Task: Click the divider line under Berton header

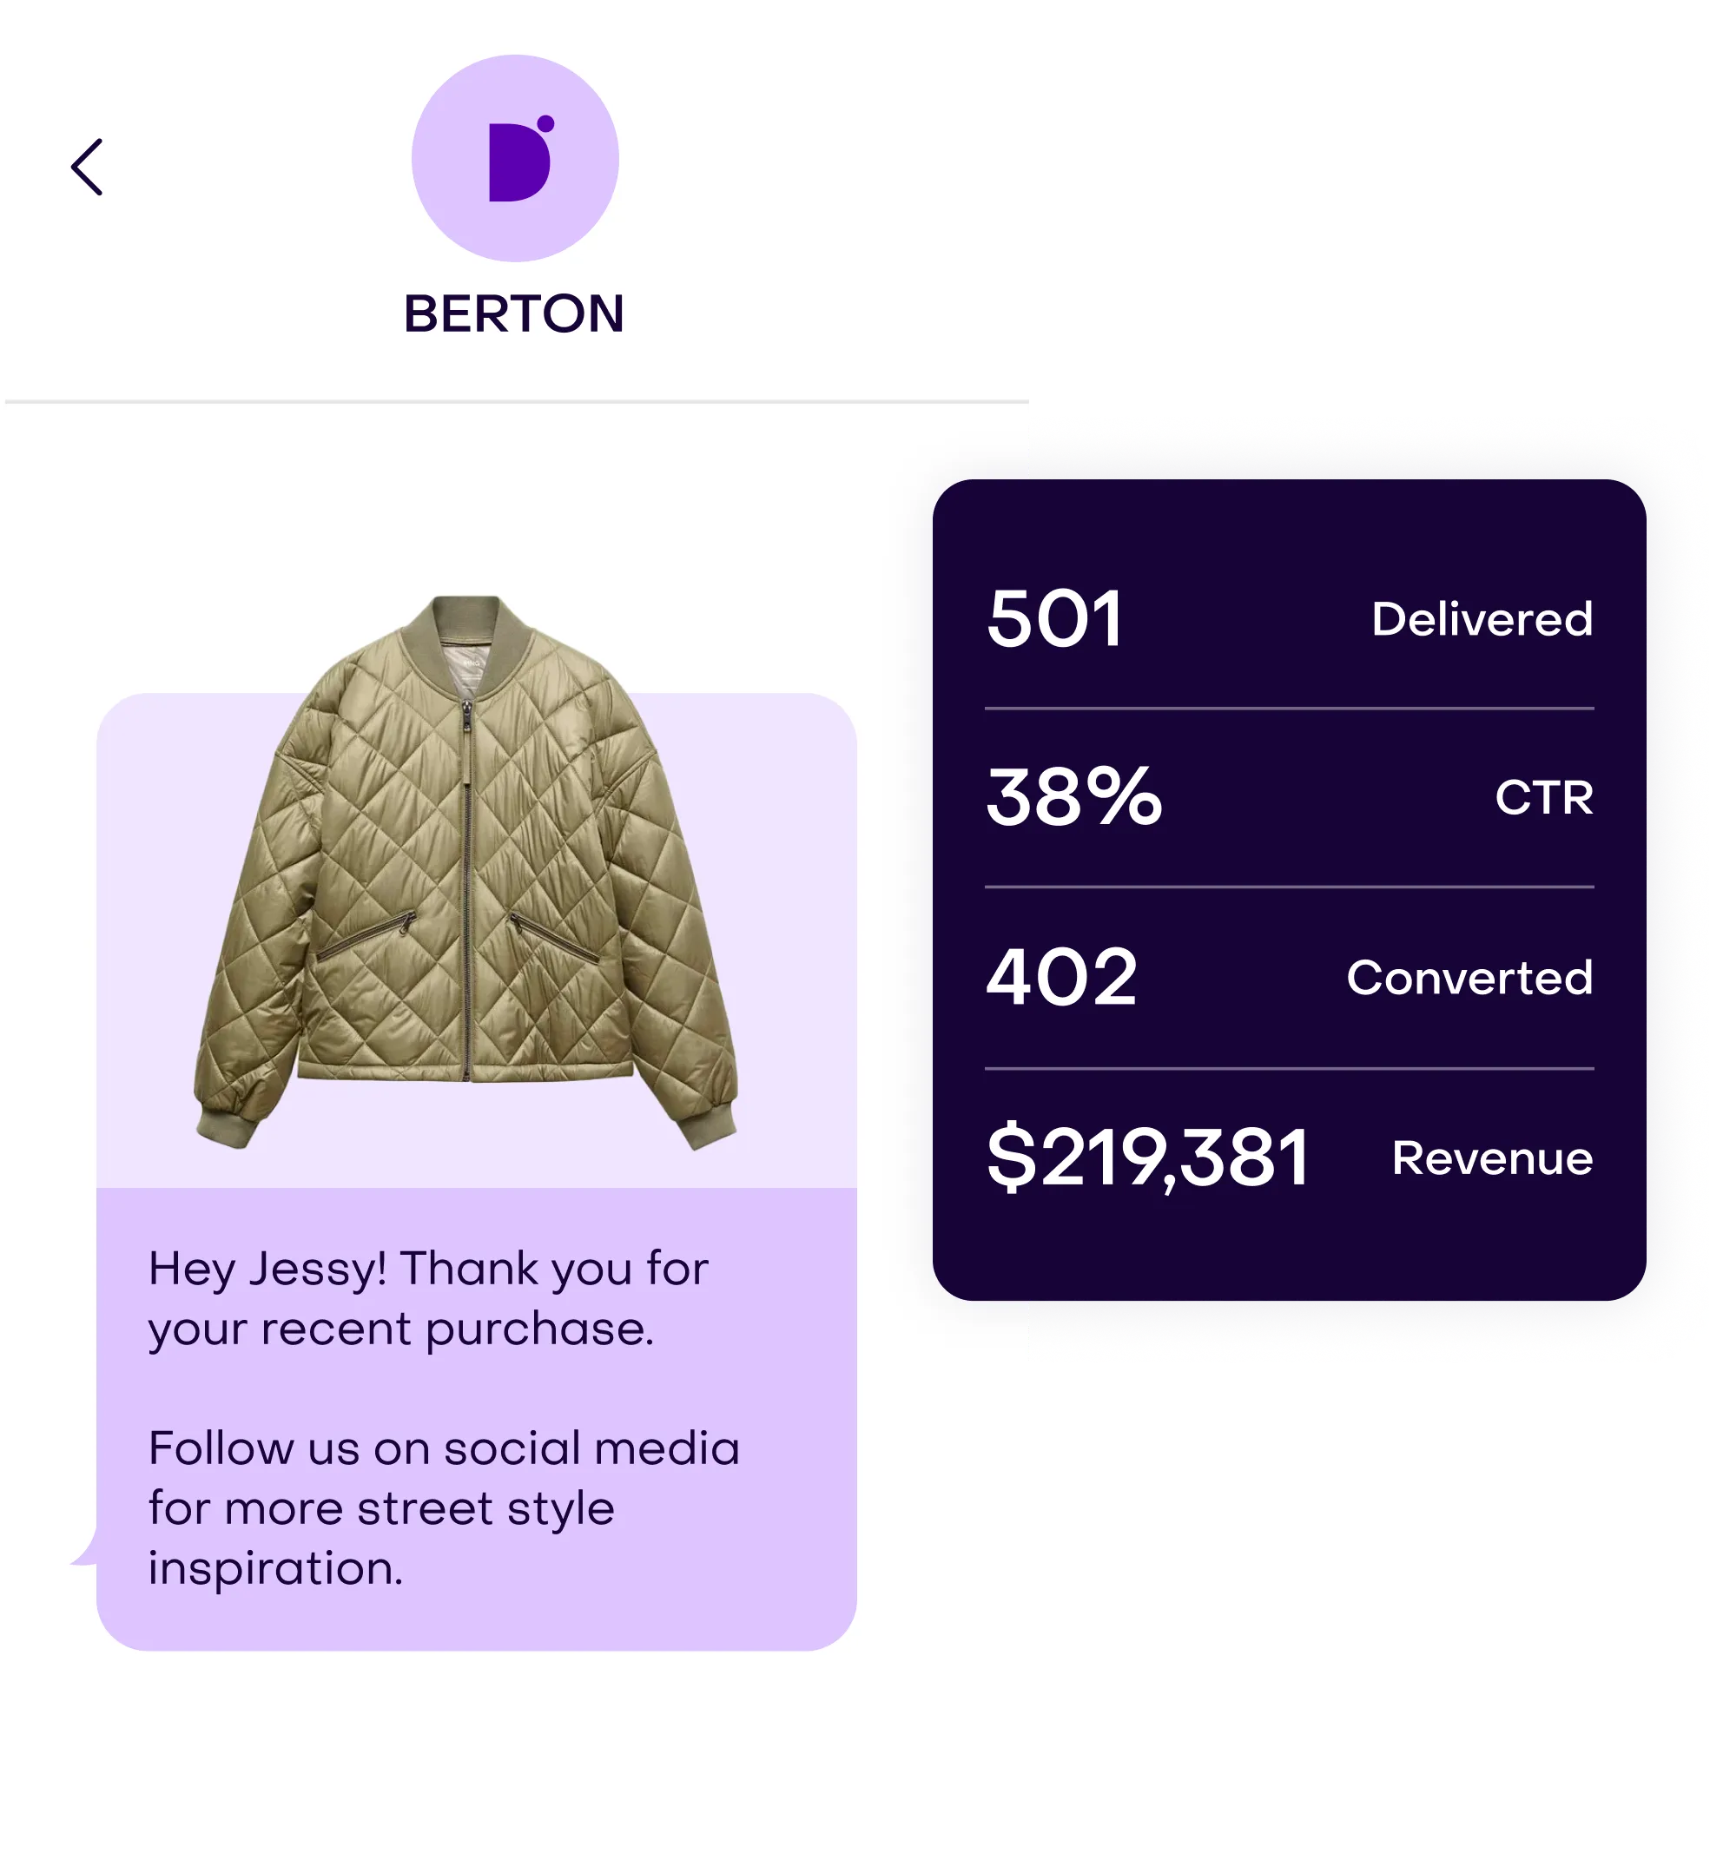Action: pyautogui.click(x=517, y=402)
